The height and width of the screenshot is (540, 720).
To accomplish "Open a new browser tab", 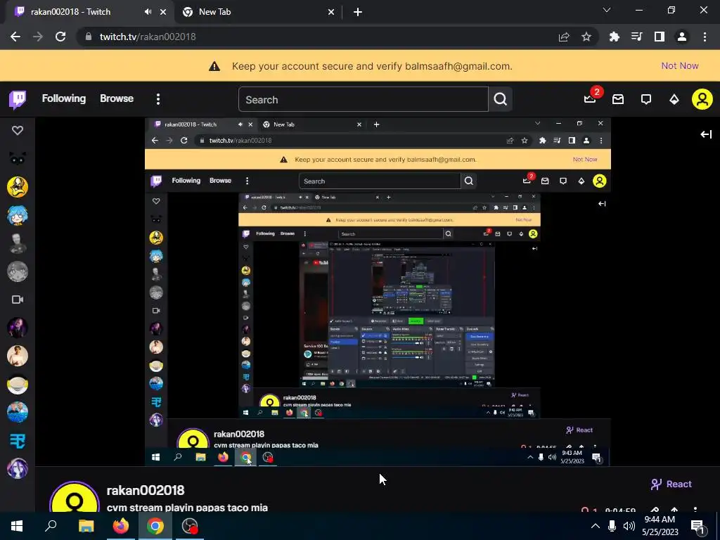I will [358, 13].
